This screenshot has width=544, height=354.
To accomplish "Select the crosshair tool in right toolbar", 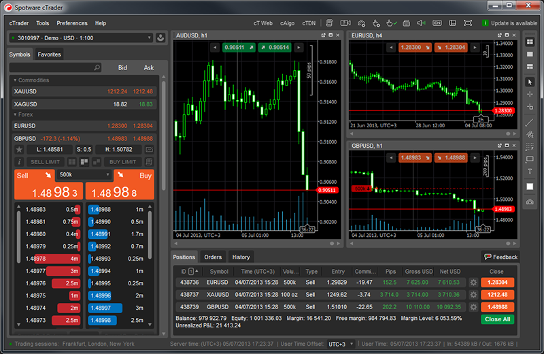I will pyautogui.click(x=530, y=94).
